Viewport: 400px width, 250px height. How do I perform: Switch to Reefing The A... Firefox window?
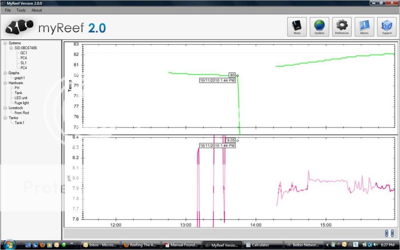point(141,245)
